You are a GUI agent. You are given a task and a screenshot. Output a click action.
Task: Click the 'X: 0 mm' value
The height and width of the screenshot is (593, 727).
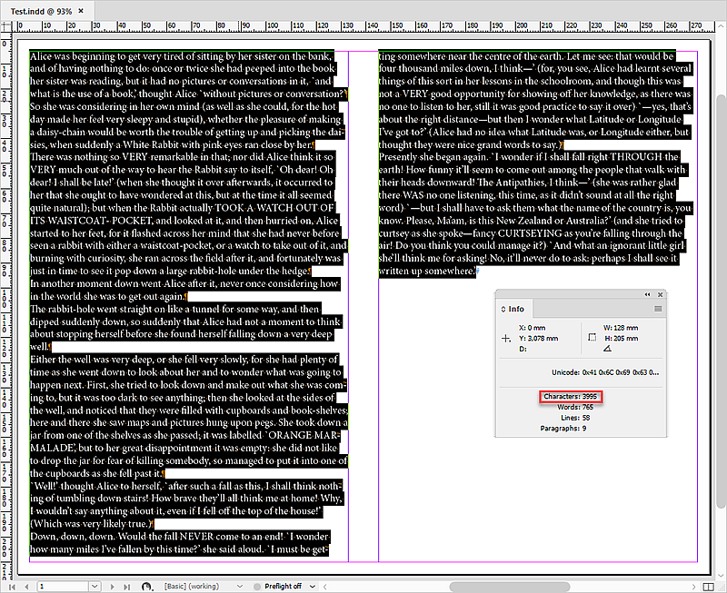[x=532, y=328]
